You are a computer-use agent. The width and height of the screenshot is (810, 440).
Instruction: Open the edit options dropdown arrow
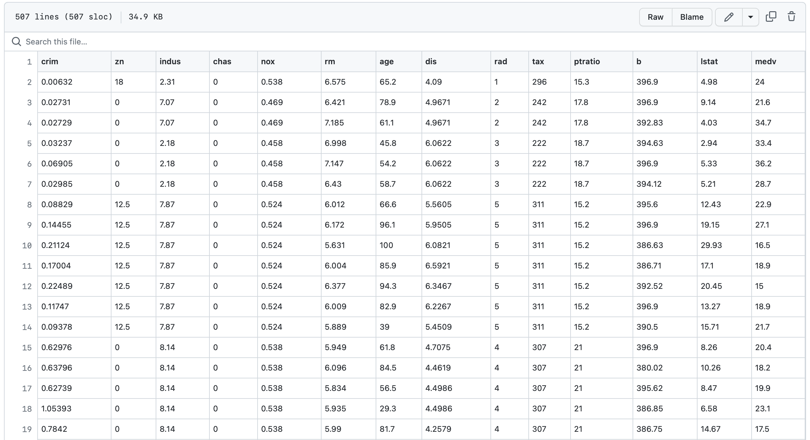point(750,17)
